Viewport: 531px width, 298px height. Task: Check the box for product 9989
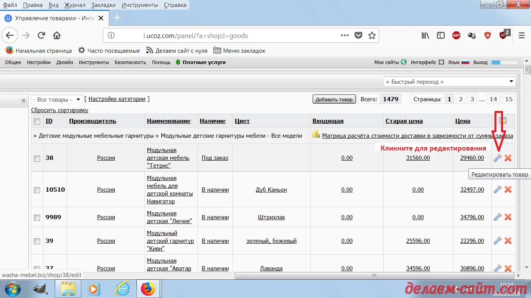pos(37,218)
